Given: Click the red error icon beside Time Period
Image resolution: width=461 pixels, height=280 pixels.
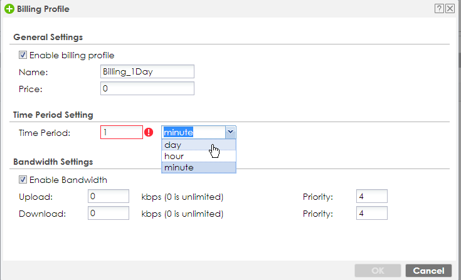Looking at the screenshot, I should point(149,132).
